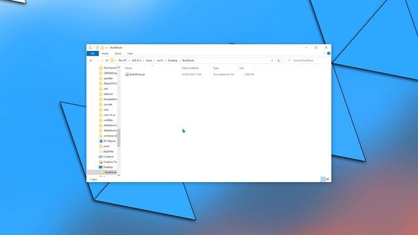The height and width of the screenshot is (235, 418).
Task: Click the Contacts folder icon
Action: [101, 157]
